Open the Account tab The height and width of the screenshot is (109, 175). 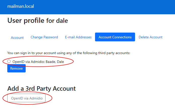pos(17,37)
